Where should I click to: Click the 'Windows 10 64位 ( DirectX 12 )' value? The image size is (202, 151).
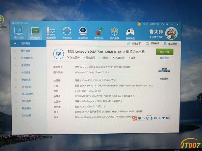pyautogui.click(x=92, y=72)
